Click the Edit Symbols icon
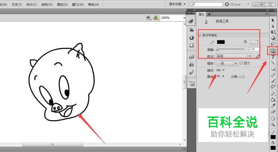Viewport: 278px width, 152px height. 156,18
